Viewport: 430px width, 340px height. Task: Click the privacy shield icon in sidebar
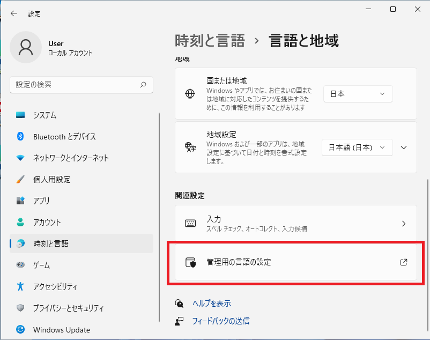20,308
